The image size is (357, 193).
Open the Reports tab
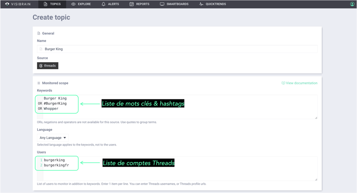[x=139, y=4]
